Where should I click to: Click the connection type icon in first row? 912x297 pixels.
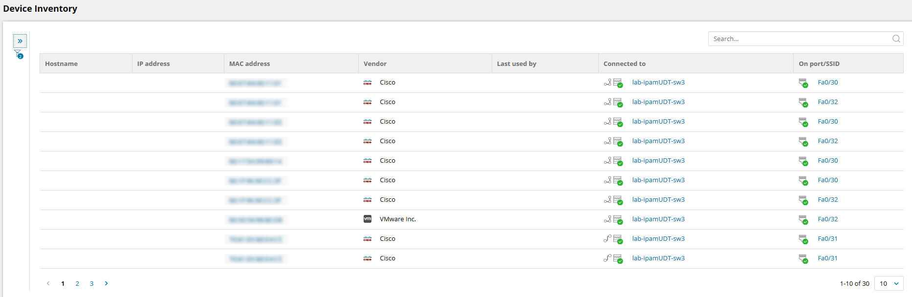(608, 83)
